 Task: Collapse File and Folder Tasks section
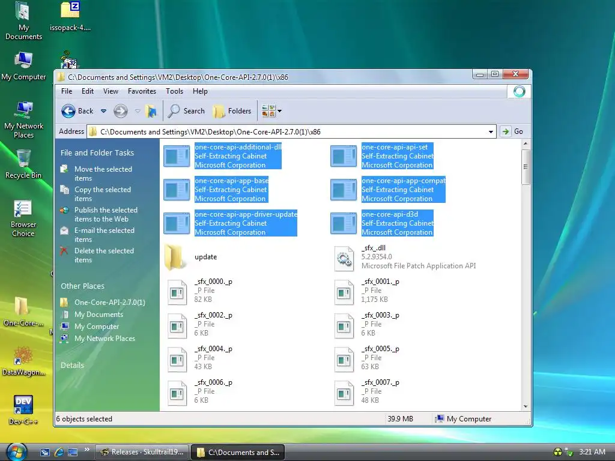97,153
